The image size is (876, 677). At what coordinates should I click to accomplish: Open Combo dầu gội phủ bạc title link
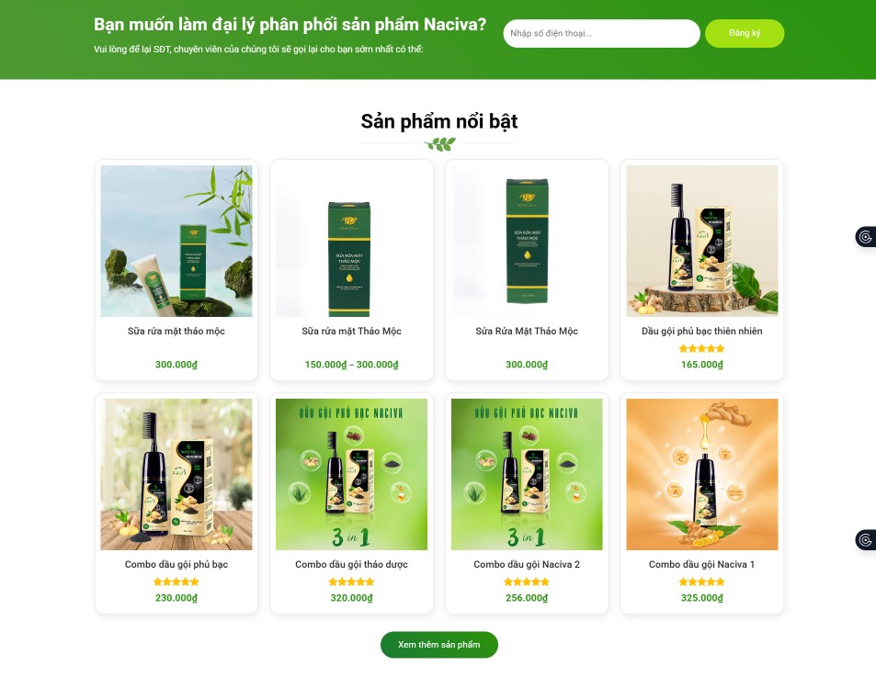pyautogui.click(x=176, y=564)
